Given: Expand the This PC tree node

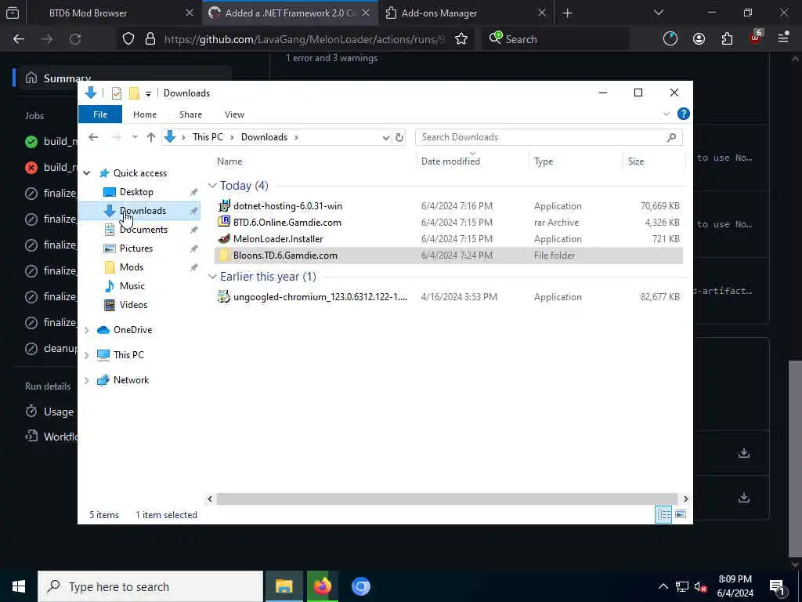Looking at the screenshot, I should [87, 355].
